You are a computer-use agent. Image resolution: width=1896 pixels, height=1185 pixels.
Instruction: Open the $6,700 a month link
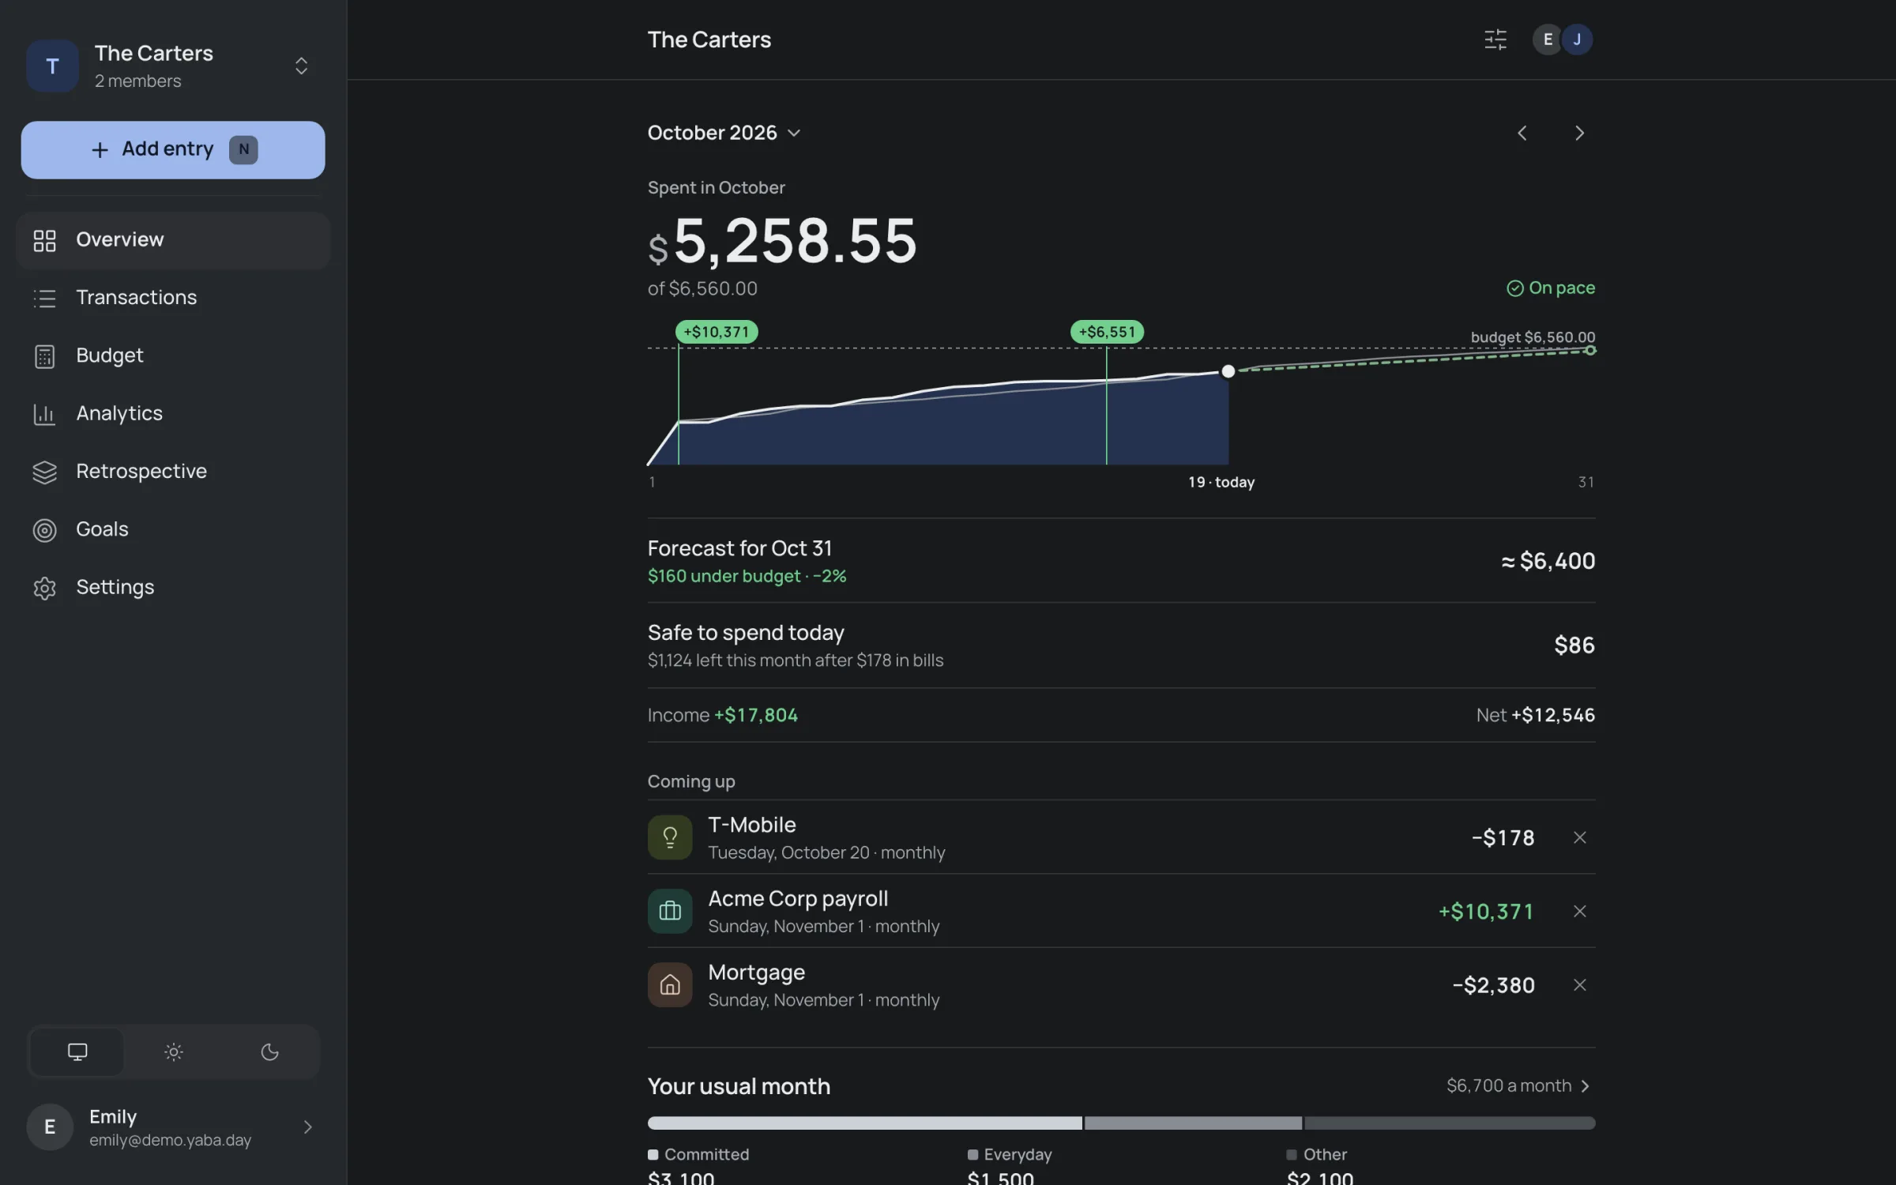pos(1518,1085)
